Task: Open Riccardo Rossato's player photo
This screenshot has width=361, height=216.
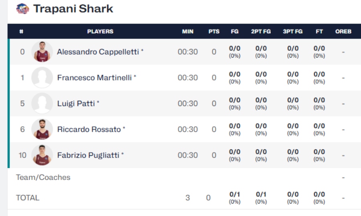Action: coord(42,129)
